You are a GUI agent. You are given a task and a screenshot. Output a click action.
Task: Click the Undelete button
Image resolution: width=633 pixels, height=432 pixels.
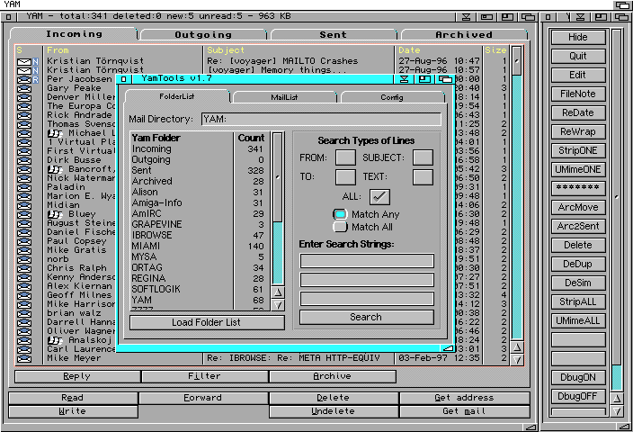334,411
